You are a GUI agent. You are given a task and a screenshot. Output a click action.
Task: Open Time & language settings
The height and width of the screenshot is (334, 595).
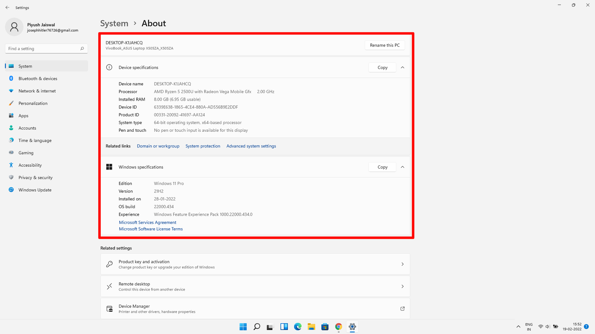[35, 140]
